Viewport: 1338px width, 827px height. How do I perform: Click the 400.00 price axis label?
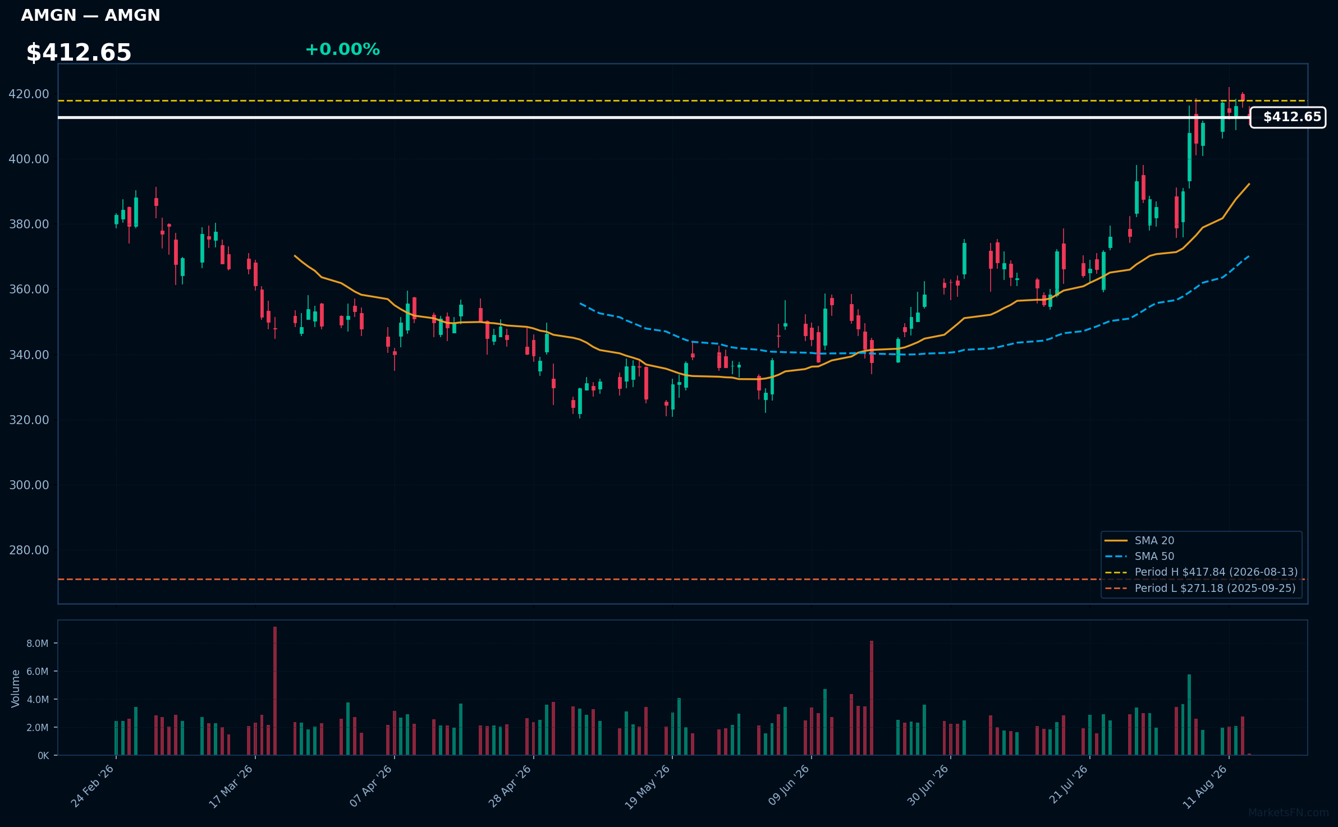pyautogui.click(x=29, y=159)
